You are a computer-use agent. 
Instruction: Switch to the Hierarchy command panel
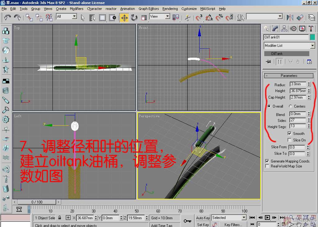[284, 29]
